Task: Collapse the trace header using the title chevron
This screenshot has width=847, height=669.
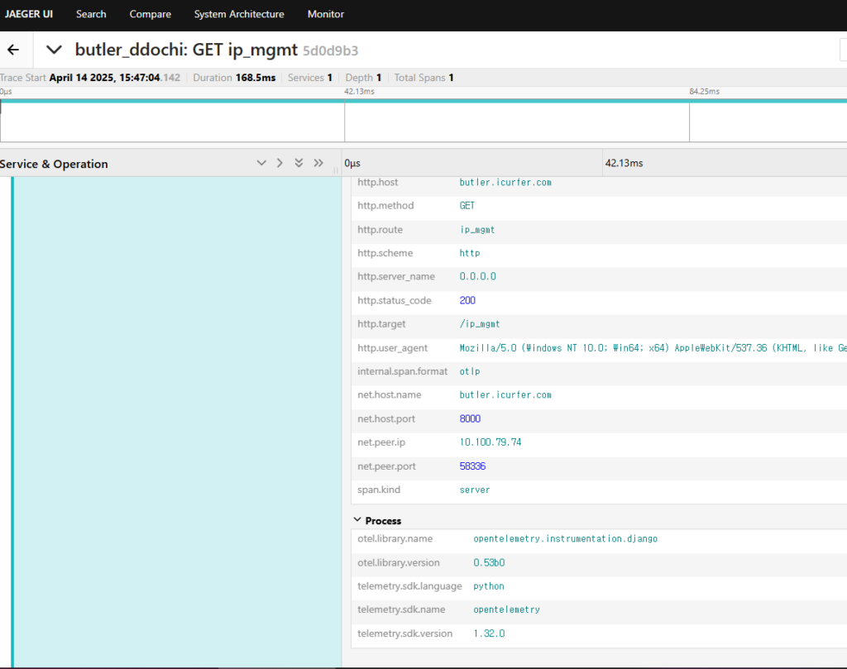Action: pyautogui.click(x=54, y=50)
